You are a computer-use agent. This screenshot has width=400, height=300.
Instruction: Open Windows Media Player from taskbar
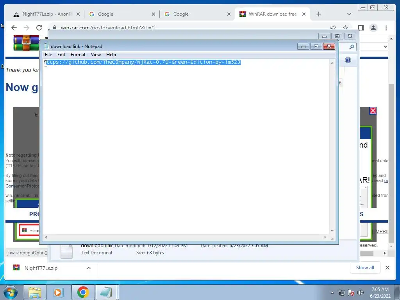pos(58,292)
